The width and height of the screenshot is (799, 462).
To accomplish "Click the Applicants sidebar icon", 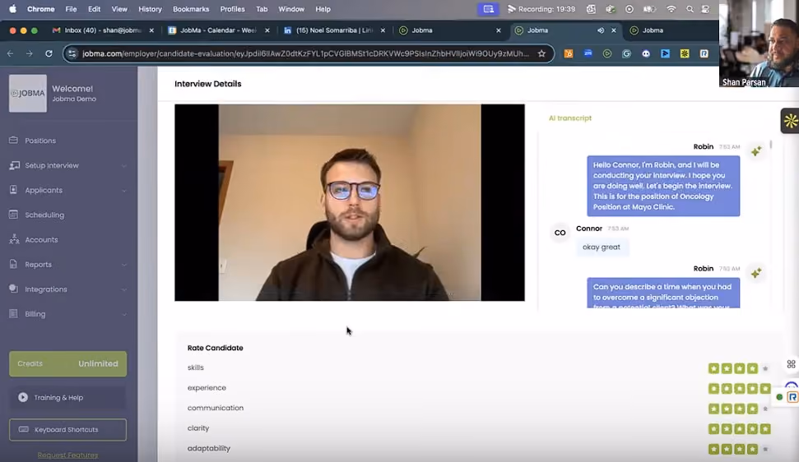I will [14, 190].
